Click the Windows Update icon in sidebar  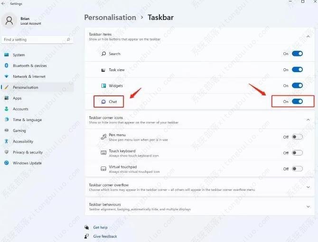pyautogui.click(x=7, y=163)
